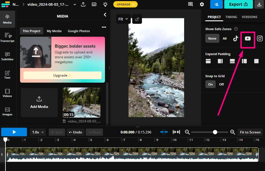
Task: Open the Transcript panel in sidebar
Action: tap(7, 37)
